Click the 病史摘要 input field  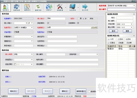click(x=72, y=64)
